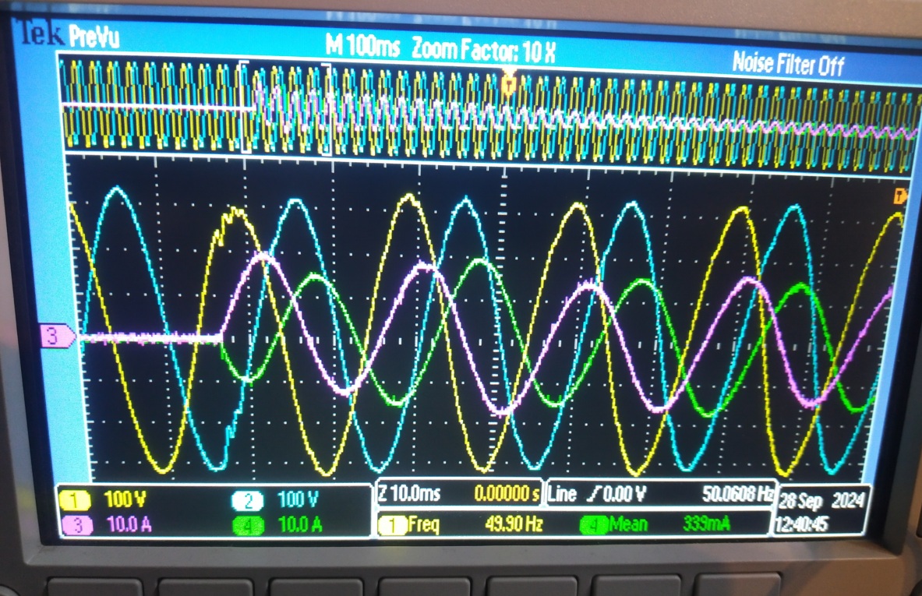Select the Line trigger source readout

click(x=562, y=493)
